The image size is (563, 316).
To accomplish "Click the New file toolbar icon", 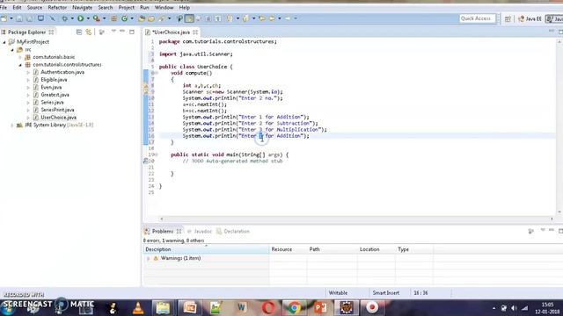I will click(4, 18).
